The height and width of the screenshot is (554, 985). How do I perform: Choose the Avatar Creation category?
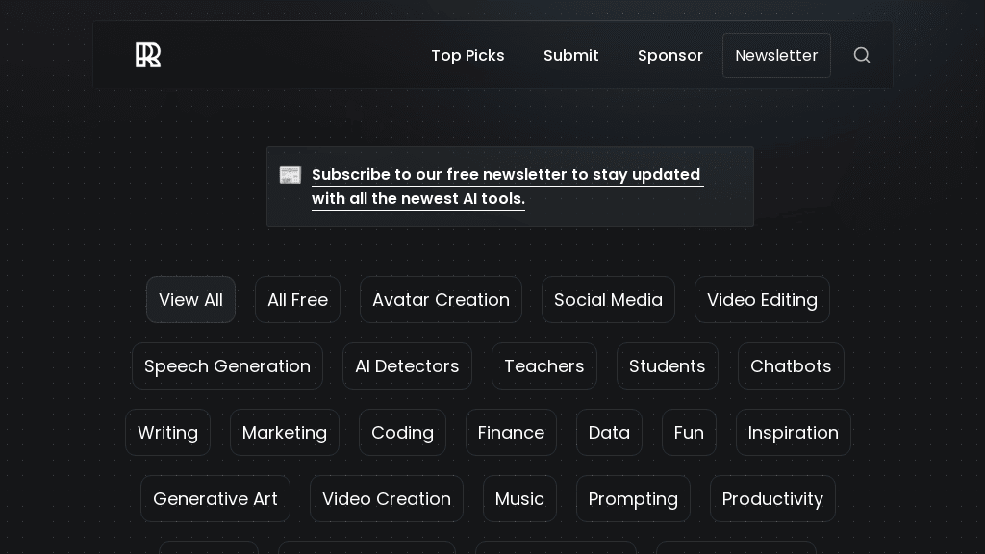pos(441,300)
